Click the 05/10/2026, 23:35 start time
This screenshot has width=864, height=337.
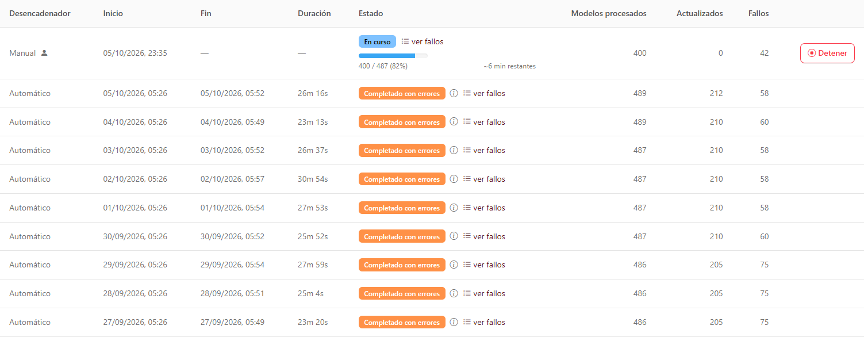pyautogui.click(x=136, y=53)
